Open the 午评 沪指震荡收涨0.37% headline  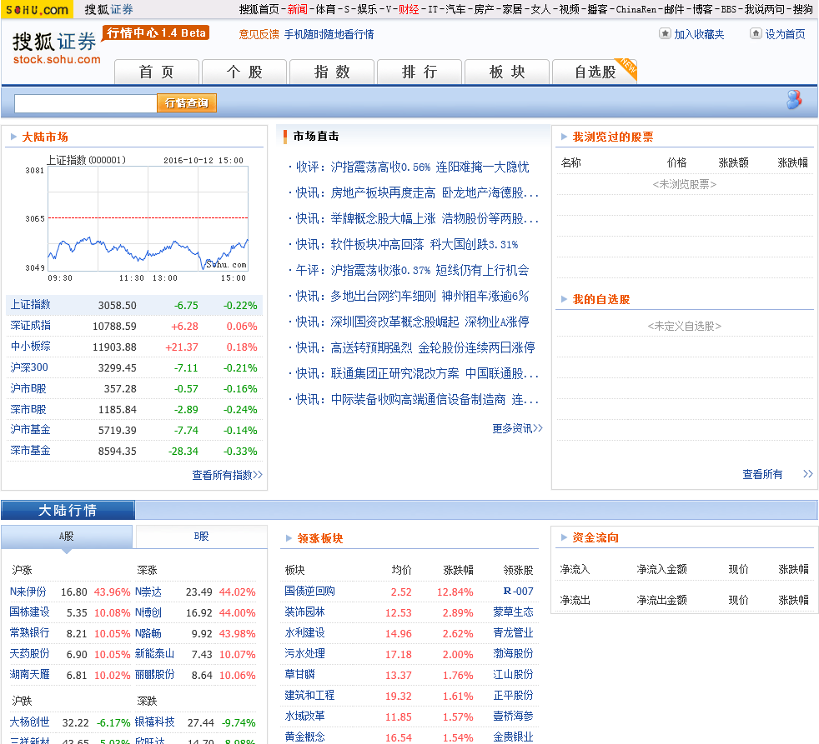(x=413, y=270)
